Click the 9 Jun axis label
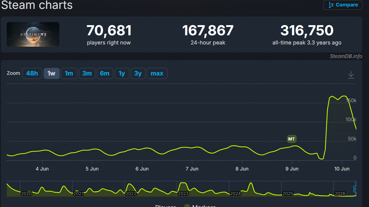This screenshot has height=207, width=369. (x=292, y=169)
